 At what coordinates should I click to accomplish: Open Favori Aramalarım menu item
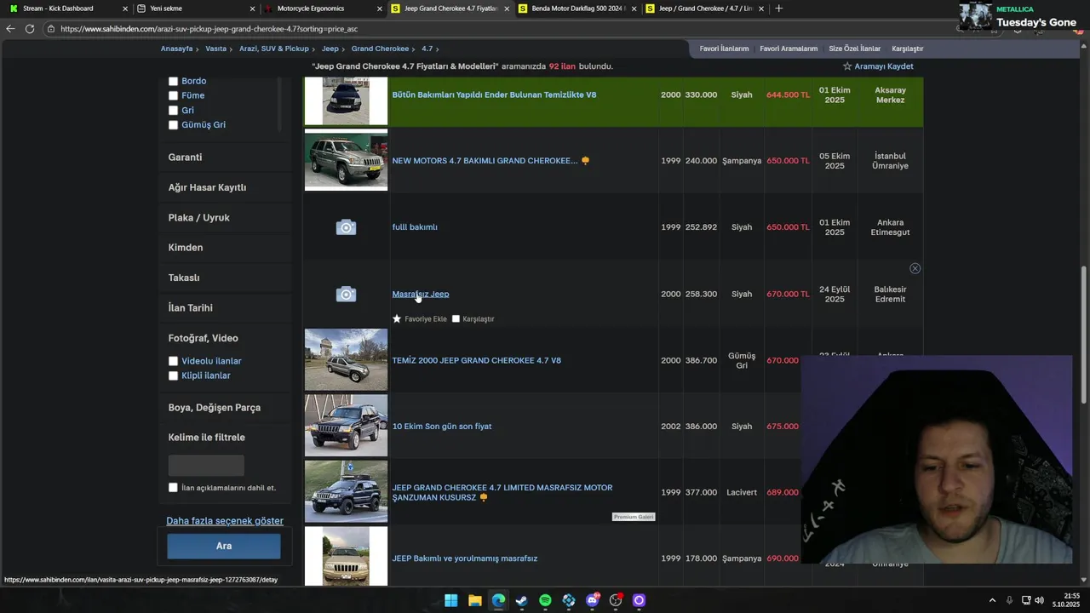point(789,49)
